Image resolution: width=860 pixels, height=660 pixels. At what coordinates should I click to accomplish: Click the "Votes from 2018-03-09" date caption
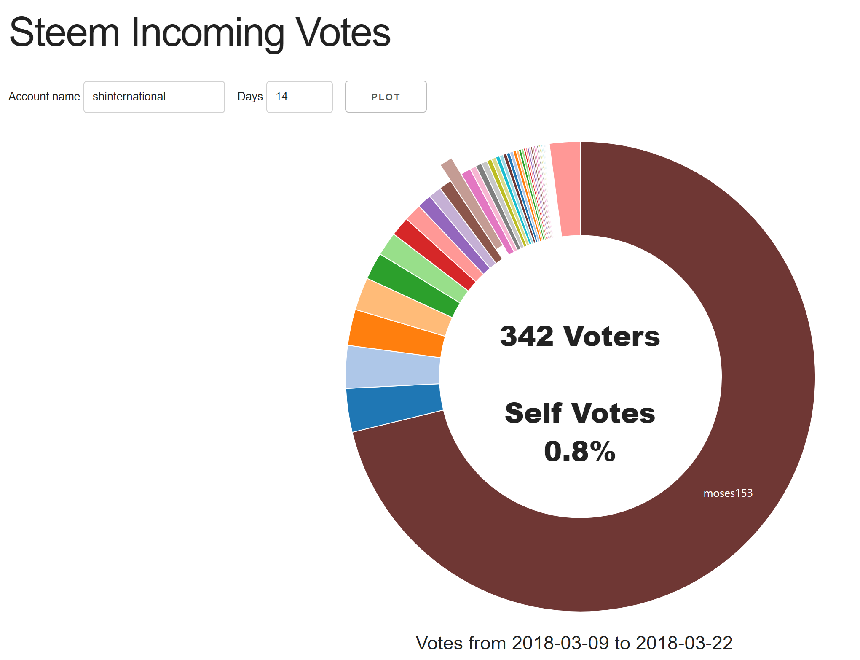pos(574,643)
